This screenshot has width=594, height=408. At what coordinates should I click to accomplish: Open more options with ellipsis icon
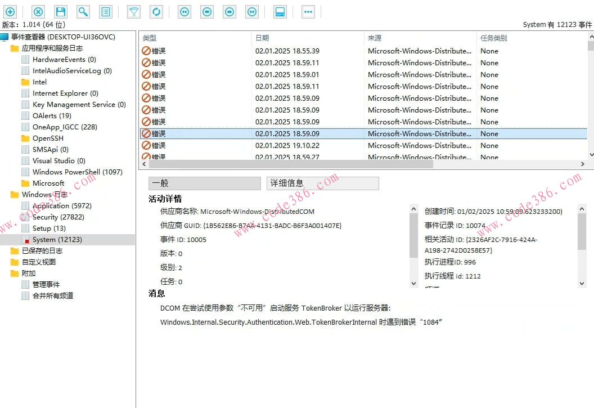pyautogui.click(x=308, y=11)
